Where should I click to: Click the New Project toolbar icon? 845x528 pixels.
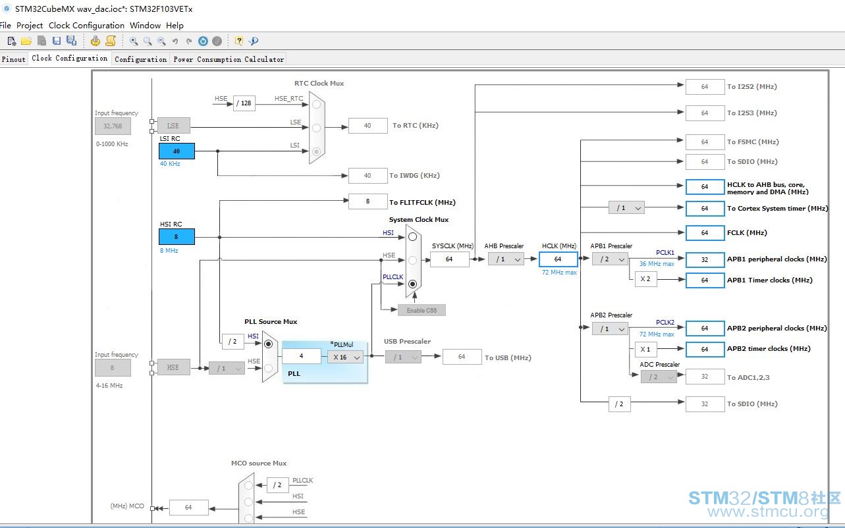point(11,41)
